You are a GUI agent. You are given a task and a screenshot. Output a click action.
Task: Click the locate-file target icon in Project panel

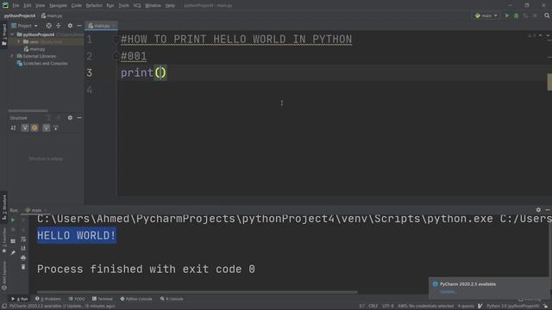point(48,26)
